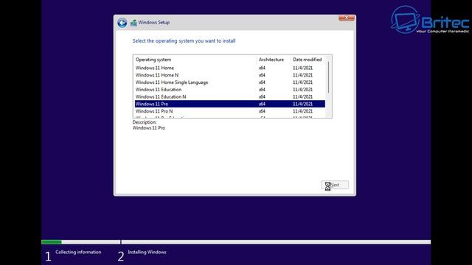Choose Windows 11 Pro N edition
Image resolution: width=472 pixels, height=265 pixels.
pyautogui.click(x=230, y=111)
